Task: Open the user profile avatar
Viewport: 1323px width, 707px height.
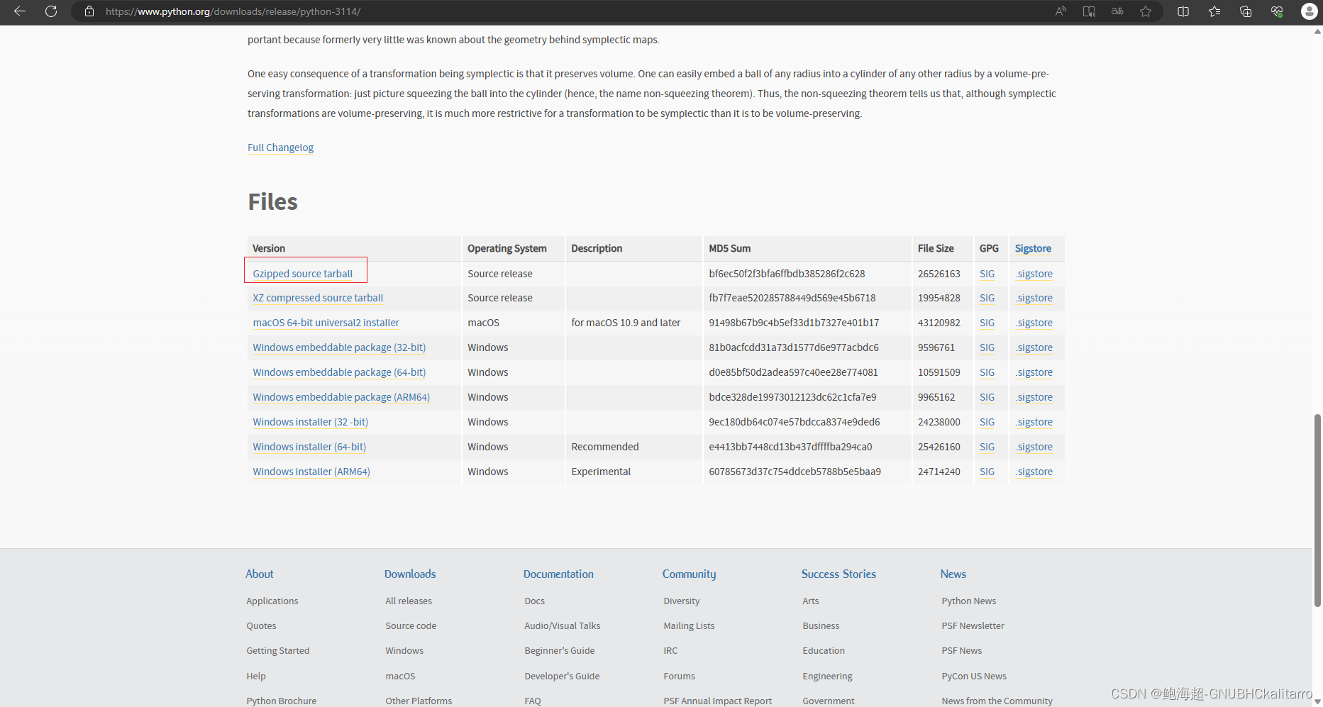Action: tap(1310, 11)
